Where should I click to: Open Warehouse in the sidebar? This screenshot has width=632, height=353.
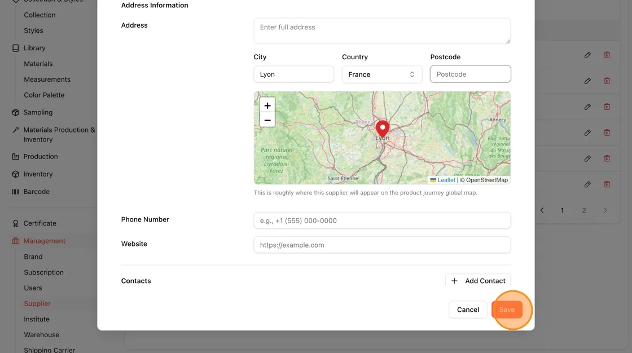[x=42, y=335]
